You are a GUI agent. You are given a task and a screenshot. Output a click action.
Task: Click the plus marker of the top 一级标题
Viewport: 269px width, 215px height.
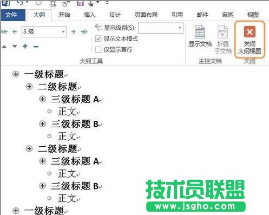16,74
